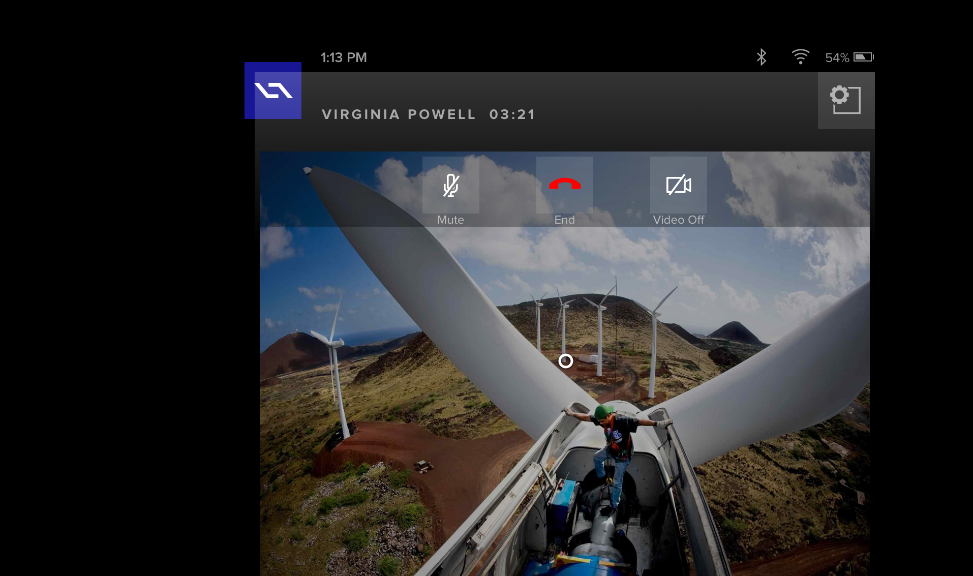Tap the white circle marker on the video
The height and width of the screenshot is (576, 973).
click(x=566, y=361)
